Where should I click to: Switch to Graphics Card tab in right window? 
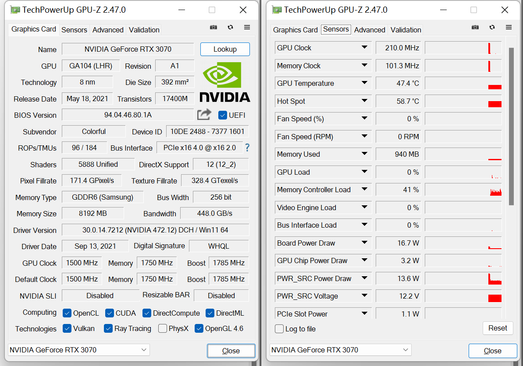pyautogui.click(x=295, y=30)
